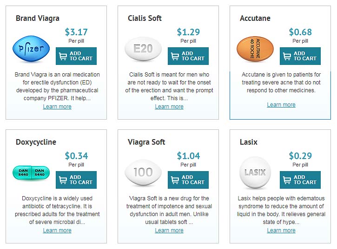This screenshot has width=337, height=249.
Task: Click the orange Accutane 40 Roche pill
Action: click(255, 49)
